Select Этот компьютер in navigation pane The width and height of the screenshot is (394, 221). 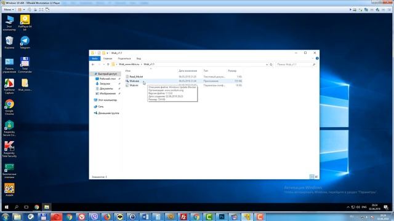[x=107, y=100]
